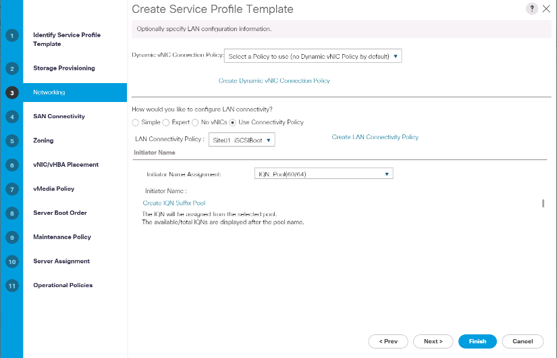Click step 7 number icon for vMedia Policy

pos(11,189)
